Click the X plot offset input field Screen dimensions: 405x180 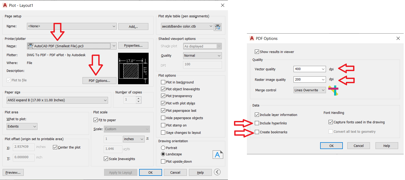pos(23,147)
